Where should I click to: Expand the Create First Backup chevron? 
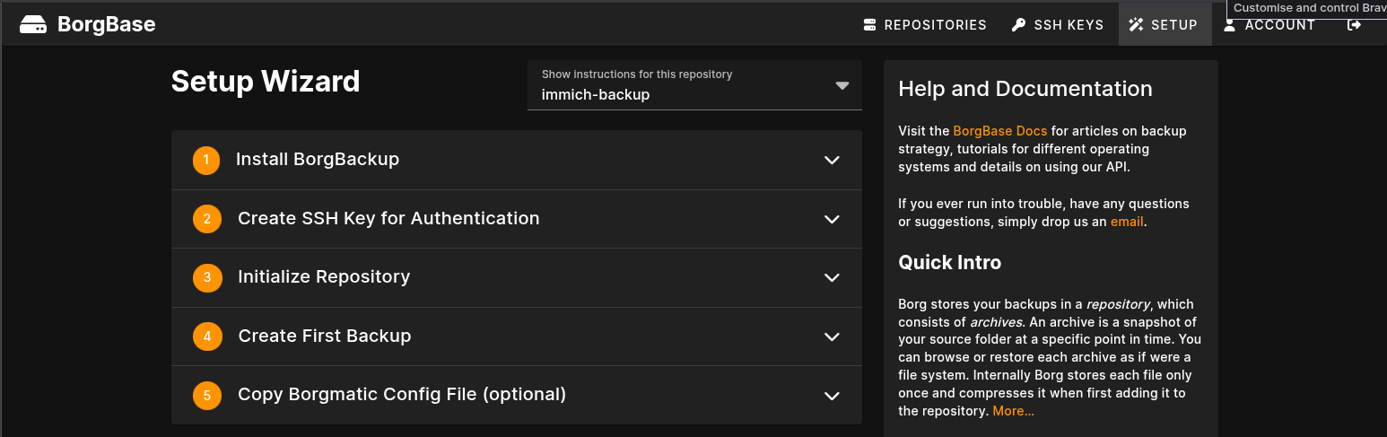coord(832,336)
